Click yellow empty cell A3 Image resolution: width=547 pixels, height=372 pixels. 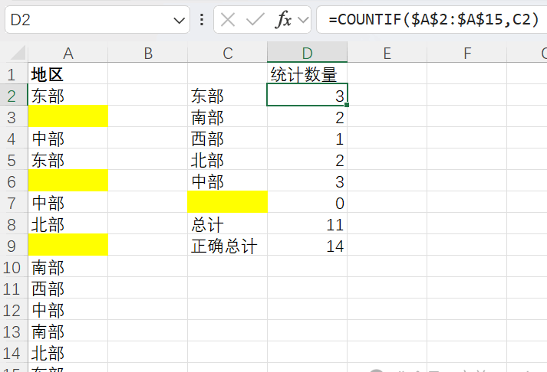pyautogui.click(x=68, y=116)
